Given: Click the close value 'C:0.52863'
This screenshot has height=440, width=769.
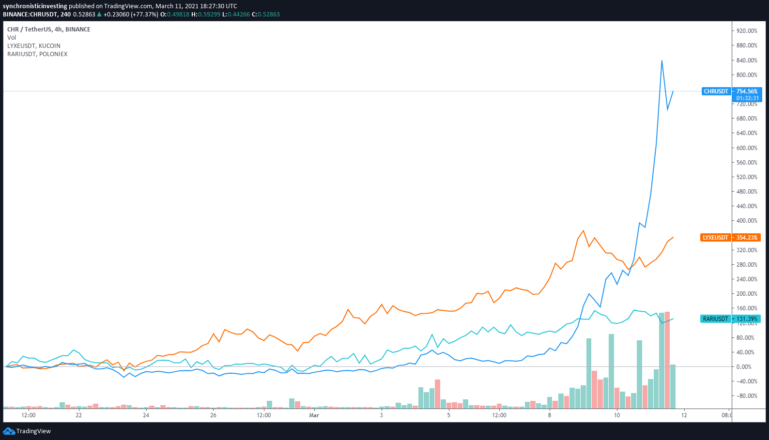Looking at the screenshot, I should tap(266, 15).
